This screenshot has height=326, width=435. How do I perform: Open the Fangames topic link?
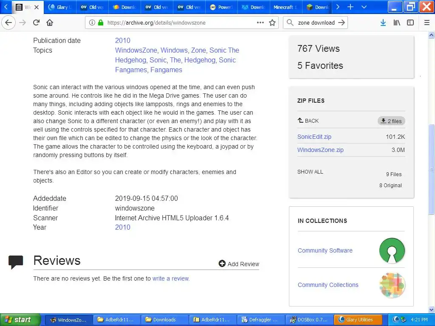[166, 70]
